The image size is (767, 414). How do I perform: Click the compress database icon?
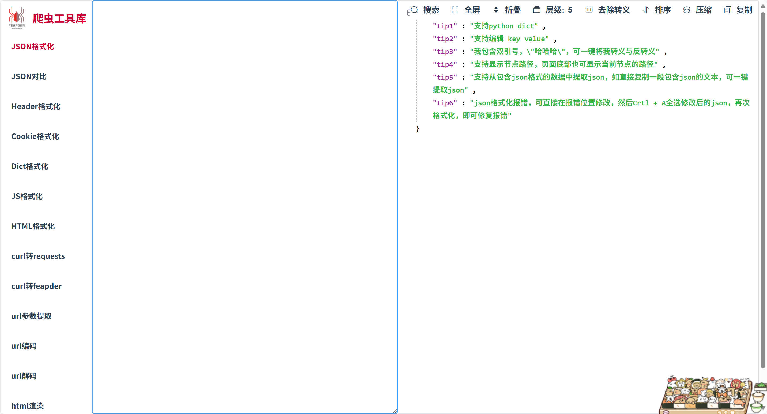[x=687, y=10]
